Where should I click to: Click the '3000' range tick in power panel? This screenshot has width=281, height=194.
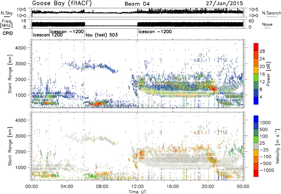(20, 64)
